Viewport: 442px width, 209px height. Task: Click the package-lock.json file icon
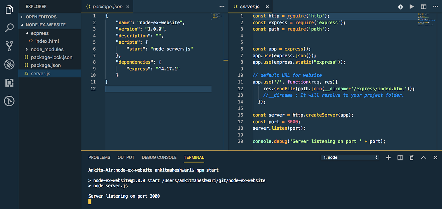pyautogui.click(x=27, y=57)
